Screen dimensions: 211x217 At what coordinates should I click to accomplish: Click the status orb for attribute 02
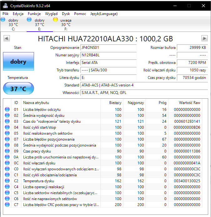click(x=7, y=115)
